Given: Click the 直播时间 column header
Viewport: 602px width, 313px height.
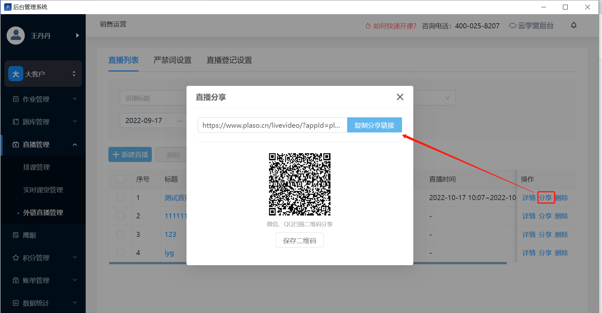Looking at the screenshot, I should pos(442,179).
